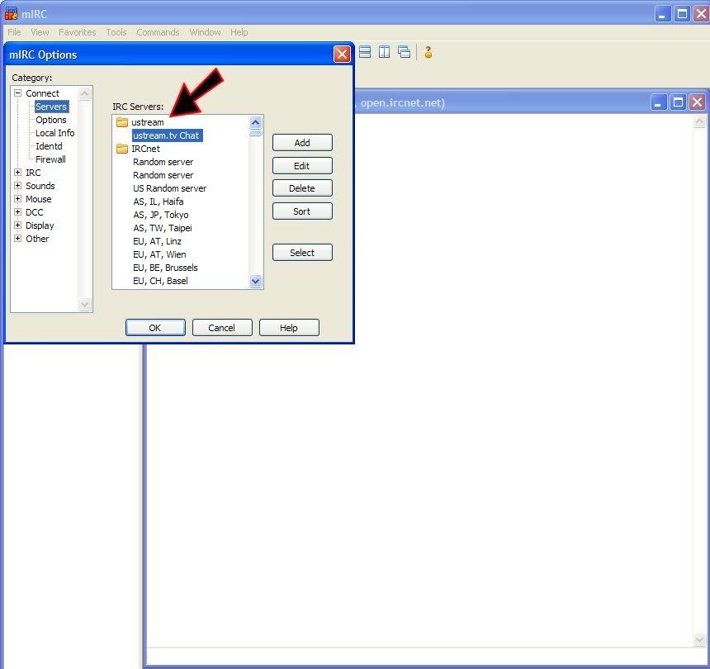Select AS, TW, Taipei server
Viewport: 710px width, 669px height.
point(163,227)
